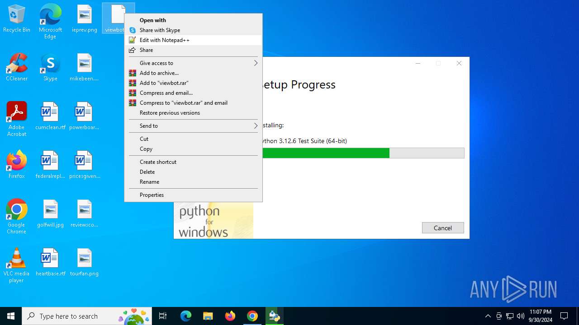Click the Windows Start button
Screen dimensions: 579x325
click(x=11, y=316)
